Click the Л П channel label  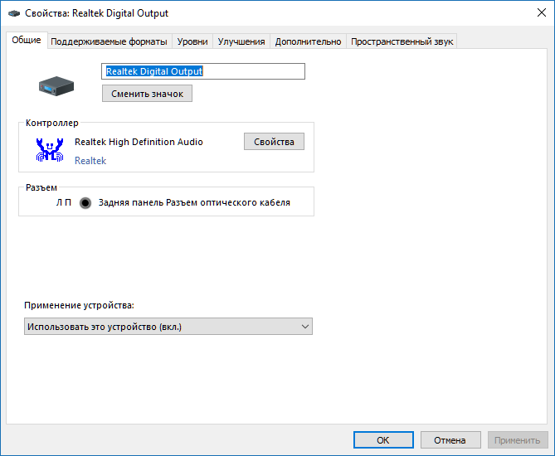(64, 202)
